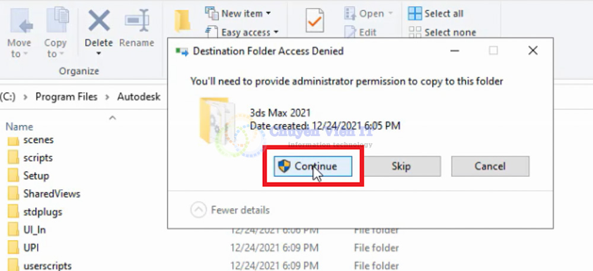Click the Edit icon in ribbon
Viewport: 593px width, 271px height.
click(x=350, y=33)
